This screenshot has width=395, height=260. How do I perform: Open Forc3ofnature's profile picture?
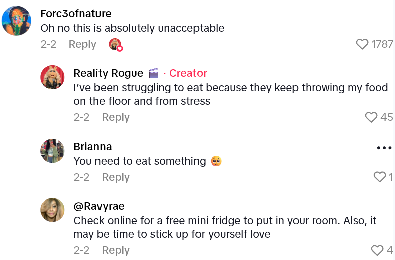17,21
